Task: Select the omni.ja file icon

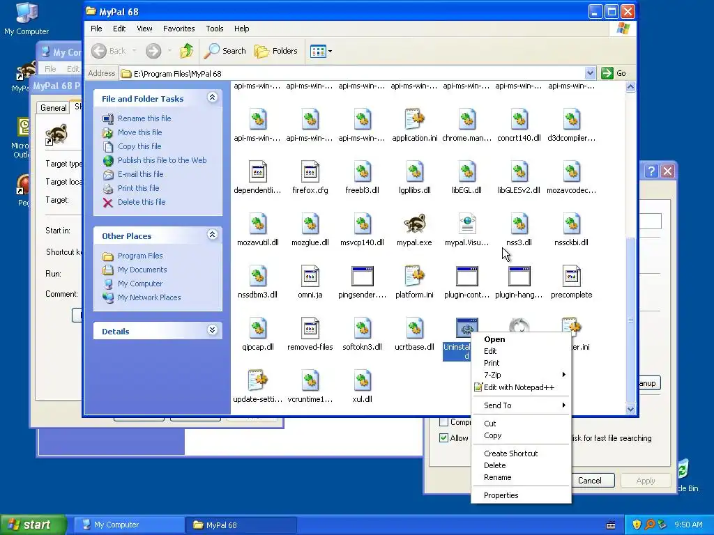Action: [310, 277]
